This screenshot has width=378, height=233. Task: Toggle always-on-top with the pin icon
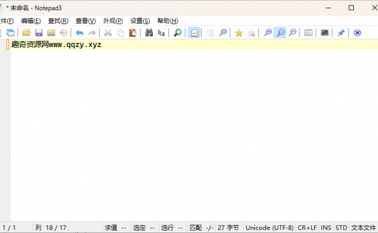[341, 33]
